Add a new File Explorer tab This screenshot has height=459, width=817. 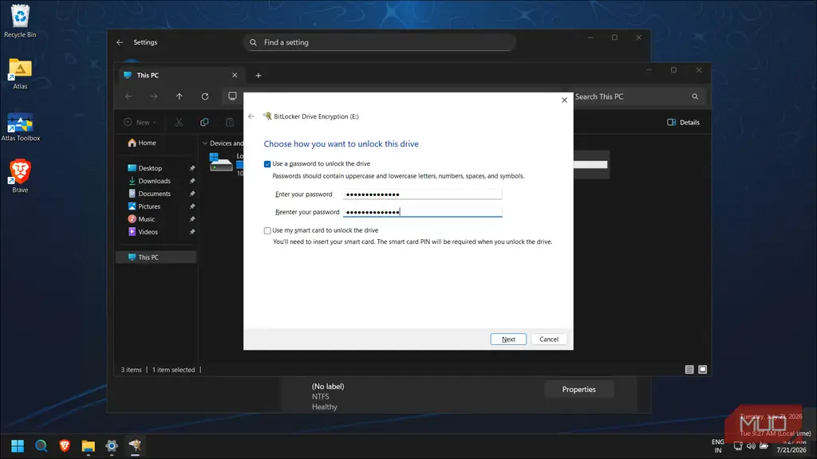258,76
